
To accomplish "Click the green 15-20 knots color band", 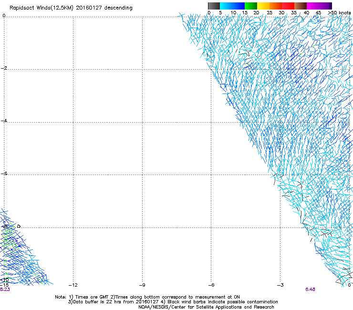I will 251,6.
